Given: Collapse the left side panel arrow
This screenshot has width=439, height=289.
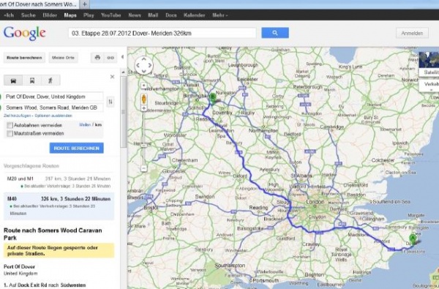Looking at the screenshot, I should (123, 57).
